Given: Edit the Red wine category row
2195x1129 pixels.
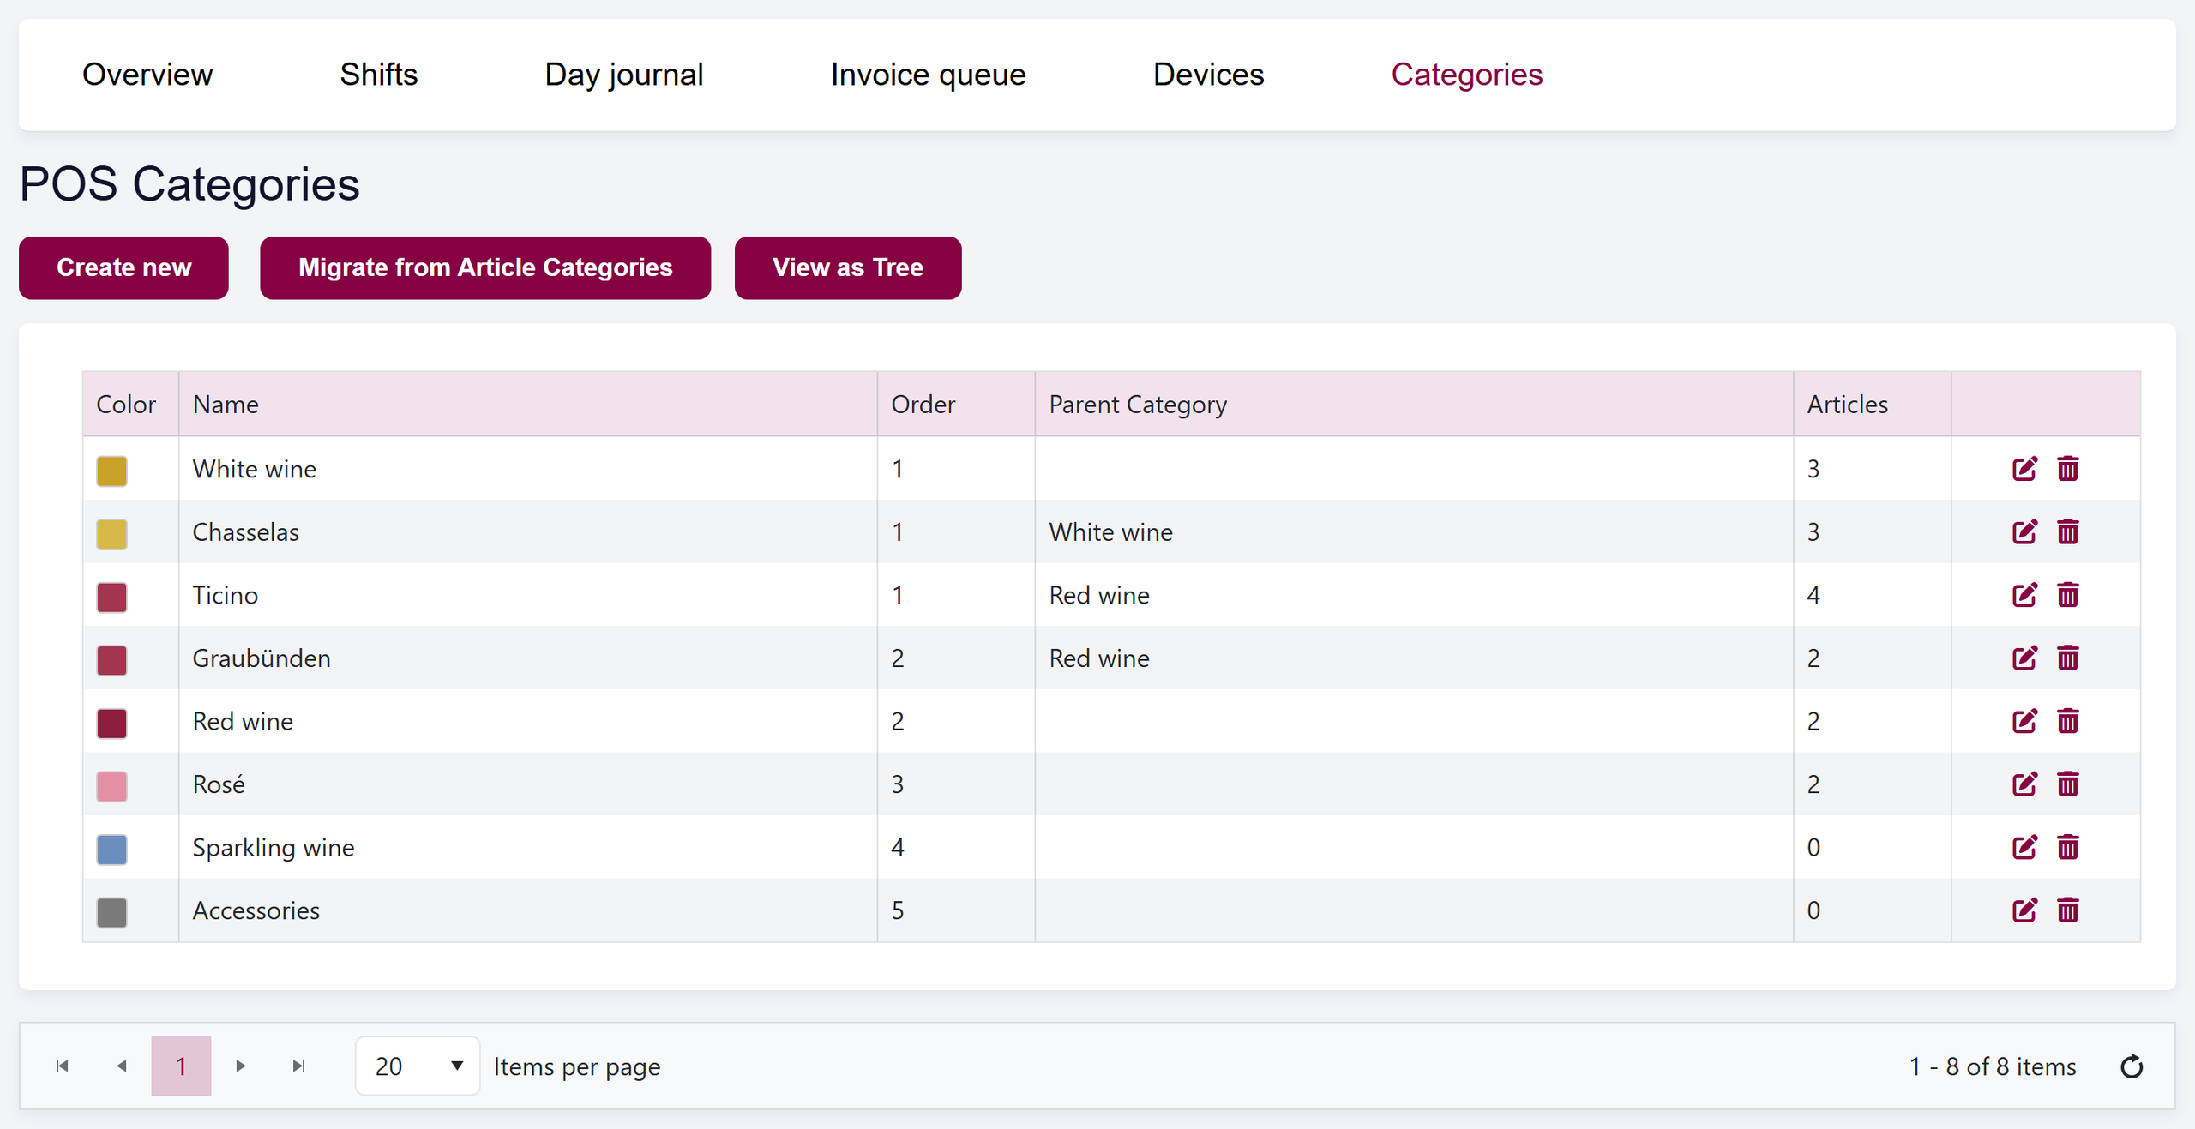Looking at the screenshot, I should [2024, 721].
